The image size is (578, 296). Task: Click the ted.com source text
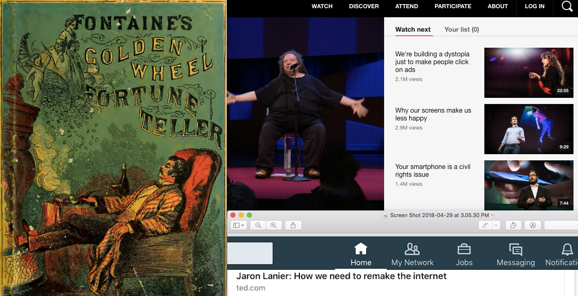tap(251, 288)
